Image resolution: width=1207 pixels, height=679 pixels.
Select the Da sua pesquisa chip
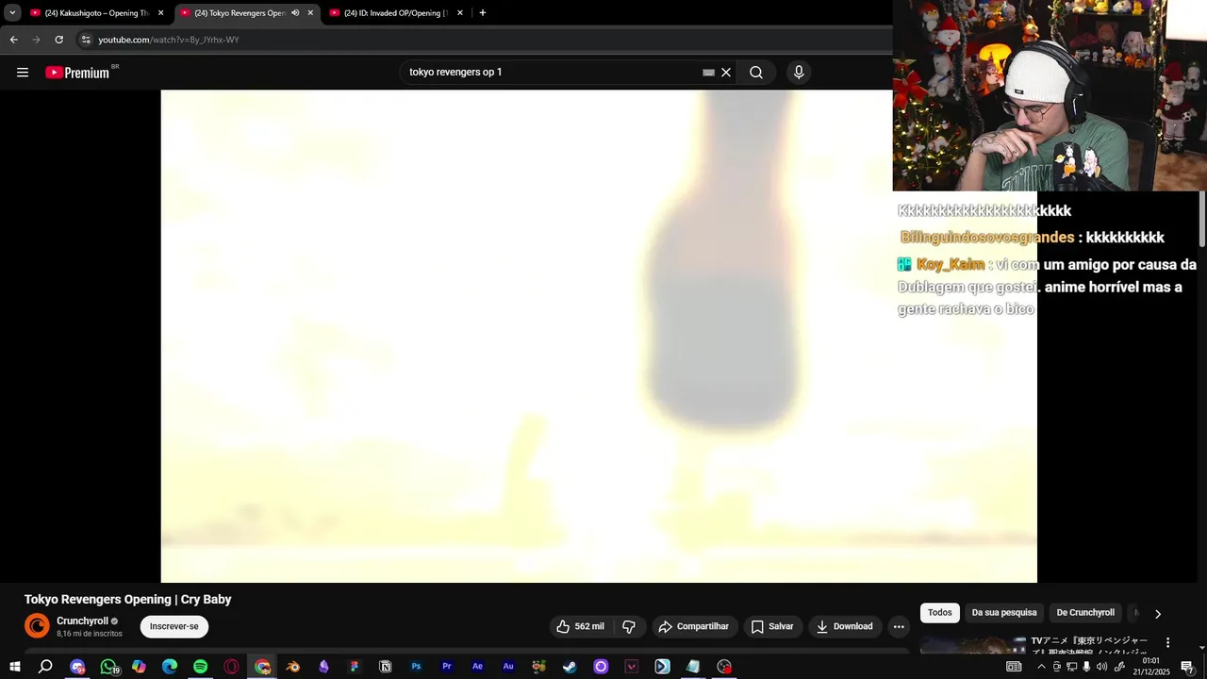1004,613
